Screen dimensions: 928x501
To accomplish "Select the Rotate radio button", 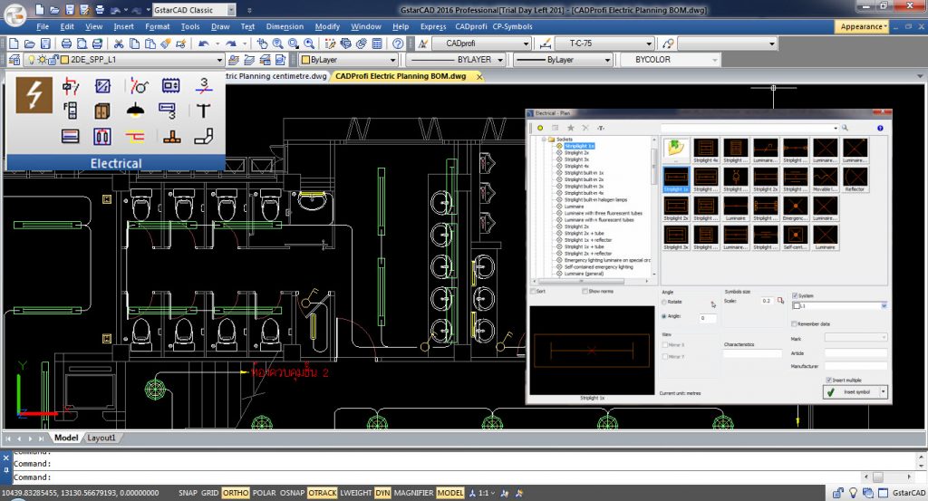I will tap(664, 302).
